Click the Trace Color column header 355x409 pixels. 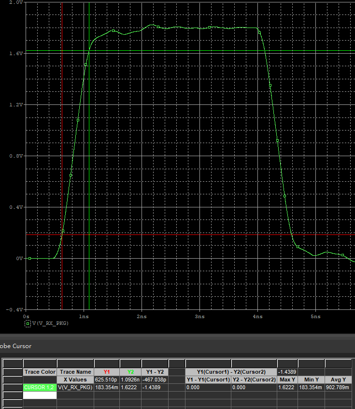(40, 372)
